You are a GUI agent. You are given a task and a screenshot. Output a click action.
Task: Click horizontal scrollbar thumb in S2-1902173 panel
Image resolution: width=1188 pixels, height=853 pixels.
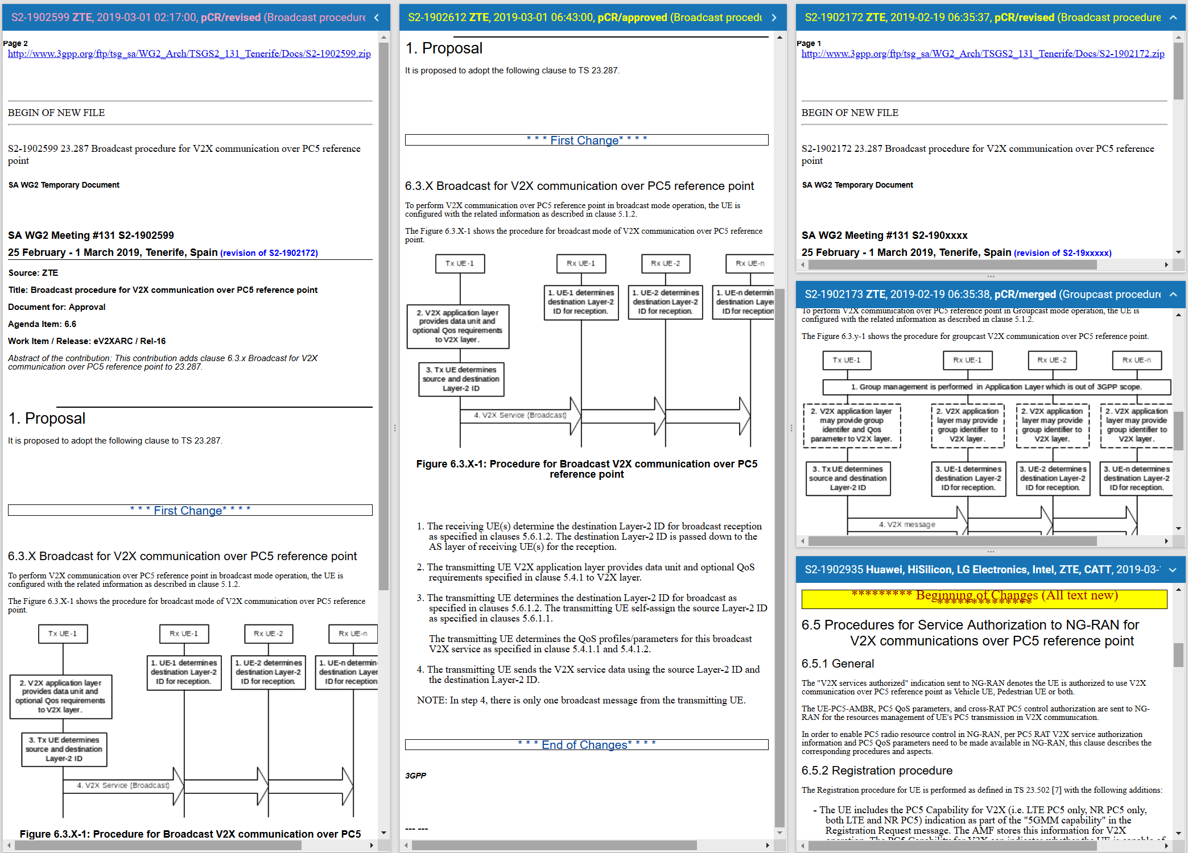953,541
